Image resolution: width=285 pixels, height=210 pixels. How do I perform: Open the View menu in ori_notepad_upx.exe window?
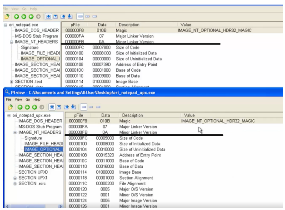[18, 99]
